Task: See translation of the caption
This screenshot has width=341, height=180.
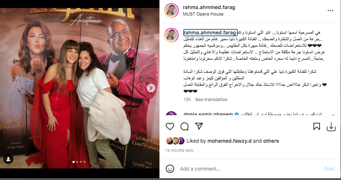Action: click(x=211, y=99)
